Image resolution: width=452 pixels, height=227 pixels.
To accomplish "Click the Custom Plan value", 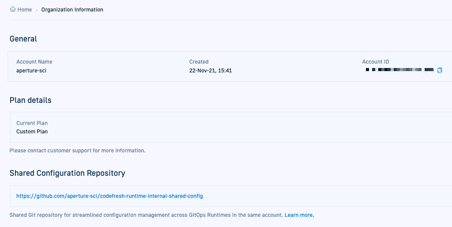I will 32,132.
